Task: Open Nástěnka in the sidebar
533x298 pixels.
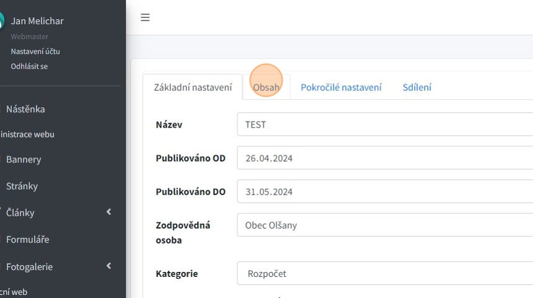Action: tap(25, 109)
